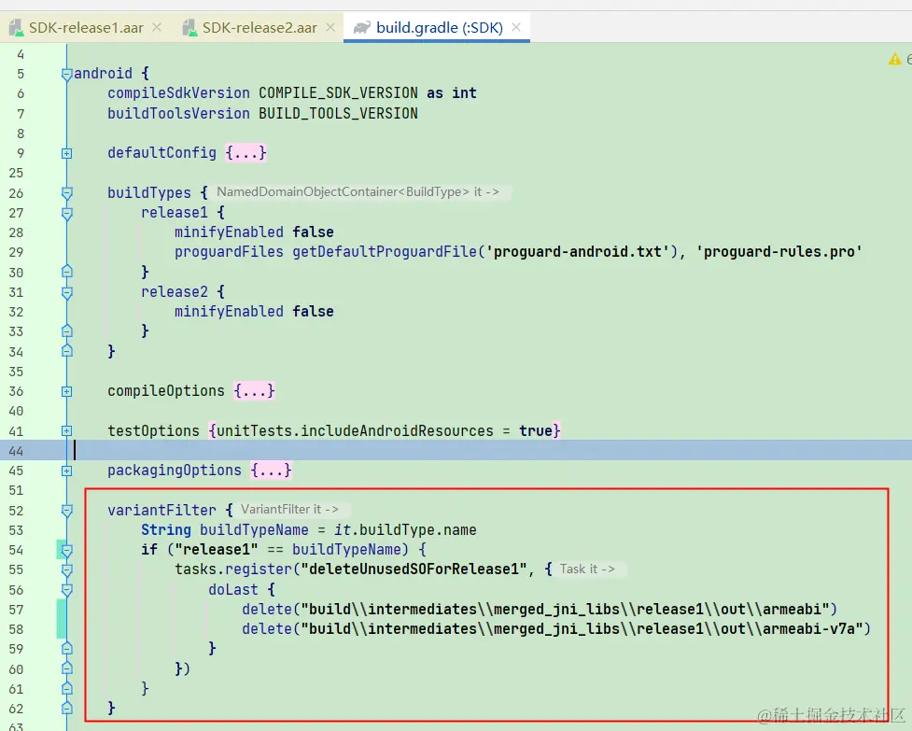Collapse the tasks.register fold on line 55
The image size is (912, 731).
(x=67, y=569)
